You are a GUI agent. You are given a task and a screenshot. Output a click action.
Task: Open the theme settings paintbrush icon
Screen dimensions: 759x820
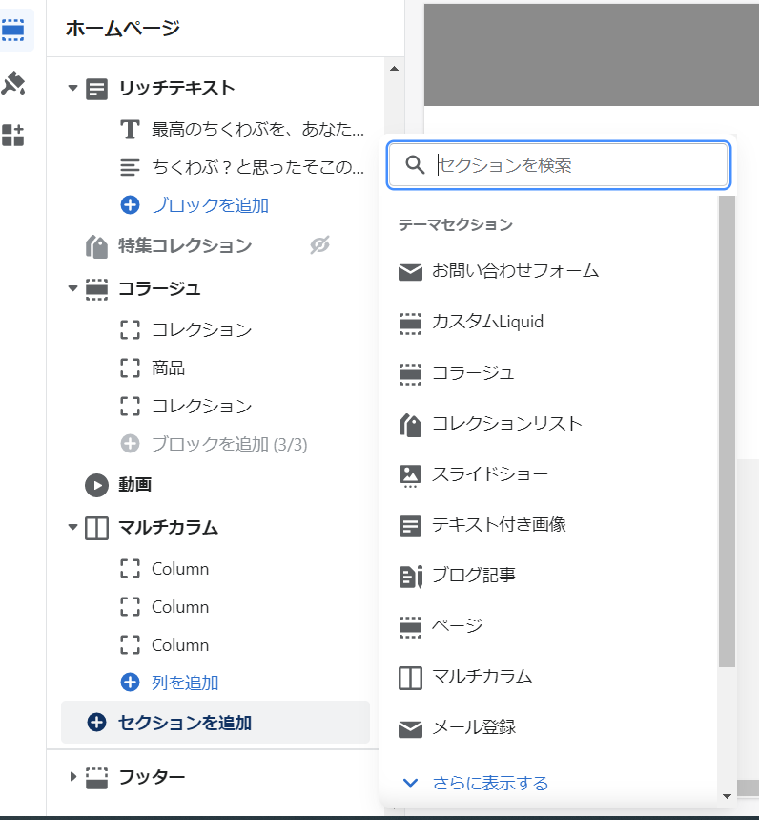point(13,83)
